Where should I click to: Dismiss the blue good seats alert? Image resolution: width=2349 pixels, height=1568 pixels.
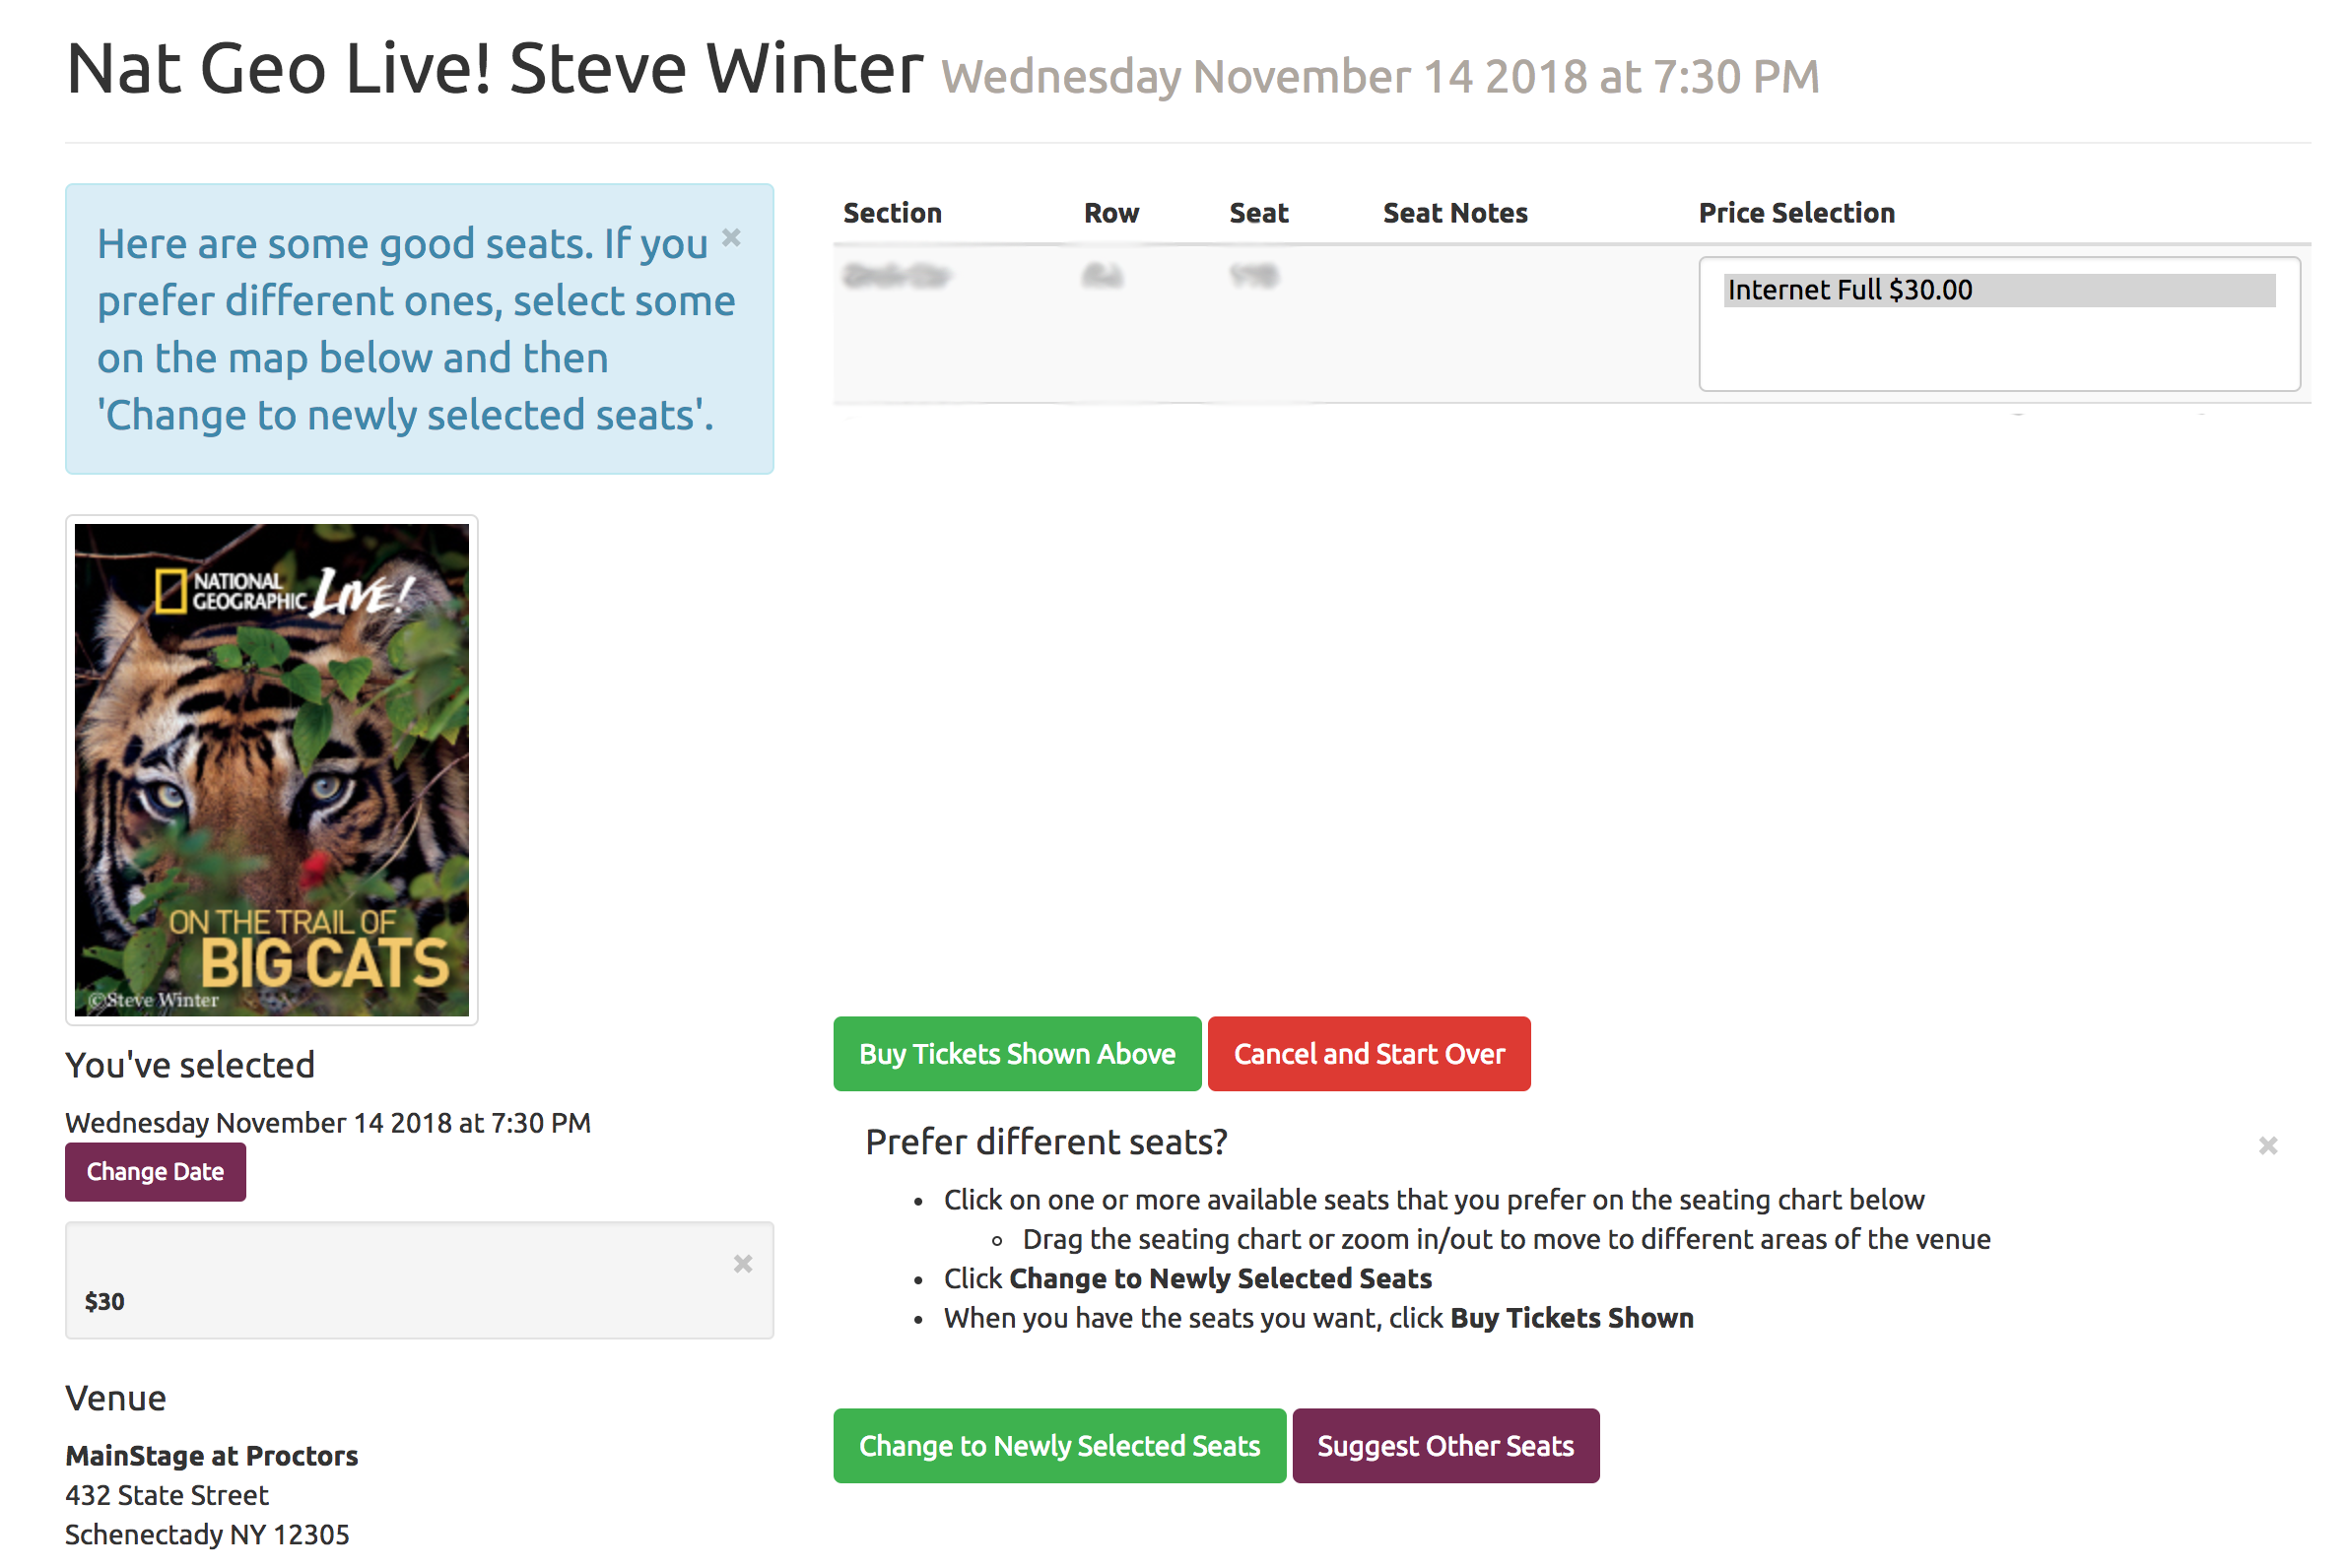(x=731, y=238)
